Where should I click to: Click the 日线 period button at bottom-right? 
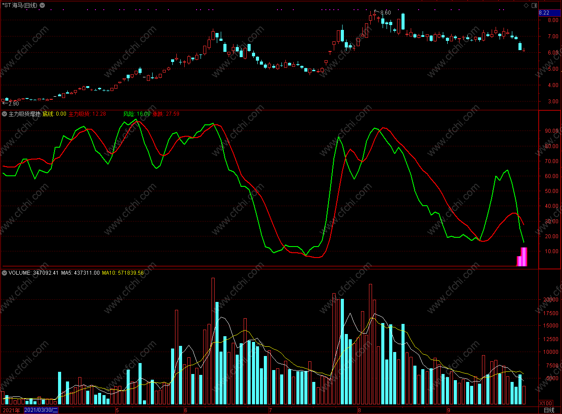[549, 410]
